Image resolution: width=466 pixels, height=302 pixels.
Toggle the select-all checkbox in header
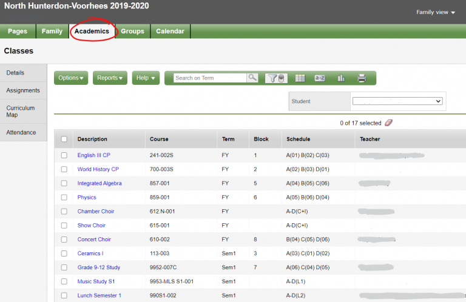[64, 139]
